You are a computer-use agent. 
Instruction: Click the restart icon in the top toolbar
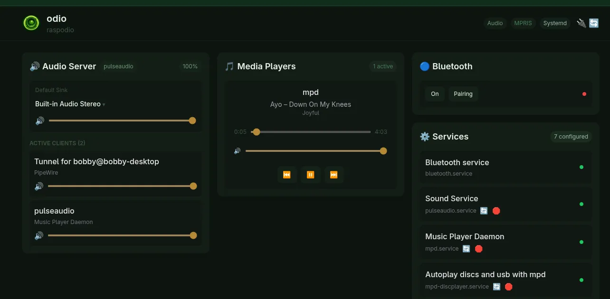(x=593, y=22)
